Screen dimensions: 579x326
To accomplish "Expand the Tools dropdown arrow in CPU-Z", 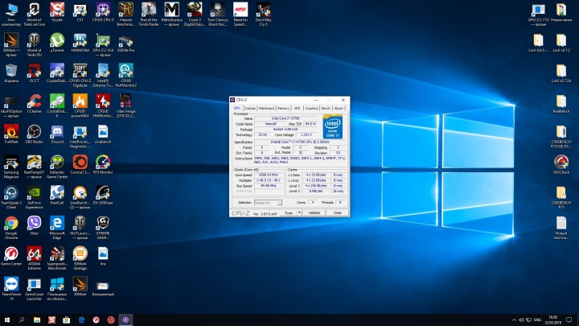I will pyautogui.click(x=299, y=213).
